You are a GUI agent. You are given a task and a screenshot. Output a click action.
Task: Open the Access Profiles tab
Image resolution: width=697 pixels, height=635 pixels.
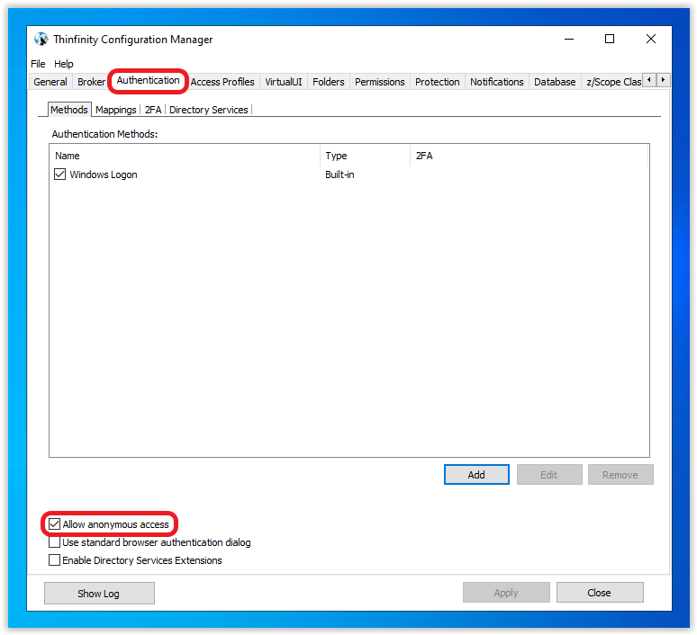coord(222,82)
